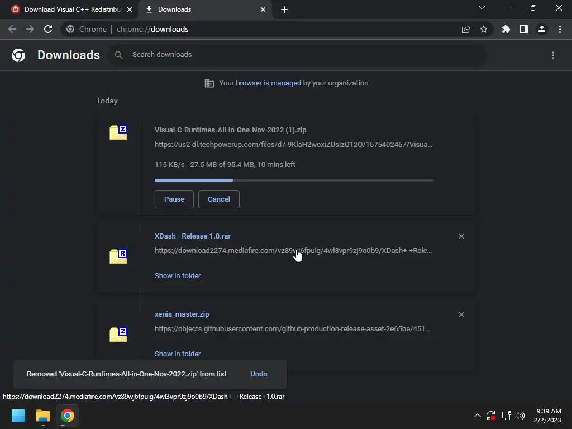Click the techpowerup source URL

293,145
